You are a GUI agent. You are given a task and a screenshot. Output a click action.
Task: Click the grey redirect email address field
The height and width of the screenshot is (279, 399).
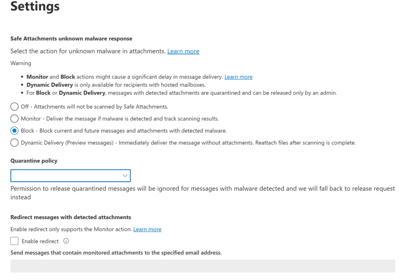[x=202, y=266]
